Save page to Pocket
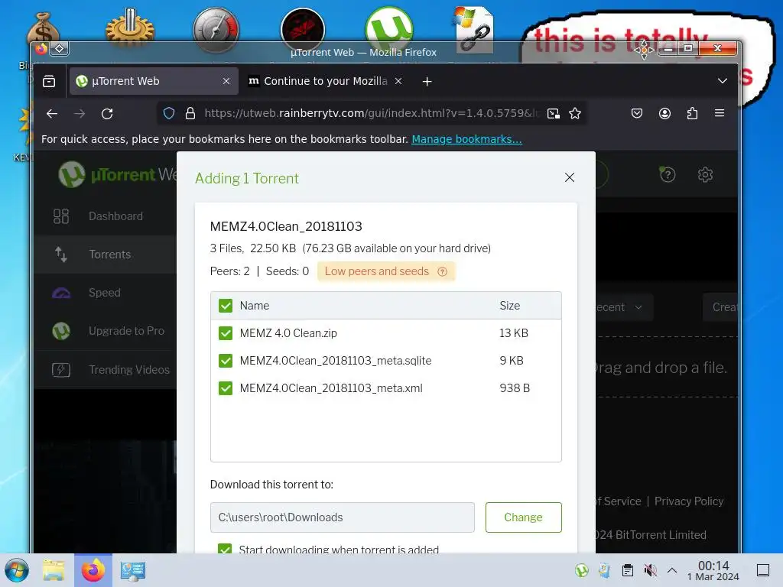This screenshot has height=587, width=783. pos(637,113)
